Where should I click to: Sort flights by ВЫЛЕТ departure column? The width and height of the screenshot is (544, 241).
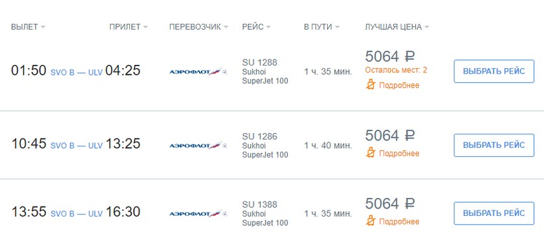(x=28, y=27)
